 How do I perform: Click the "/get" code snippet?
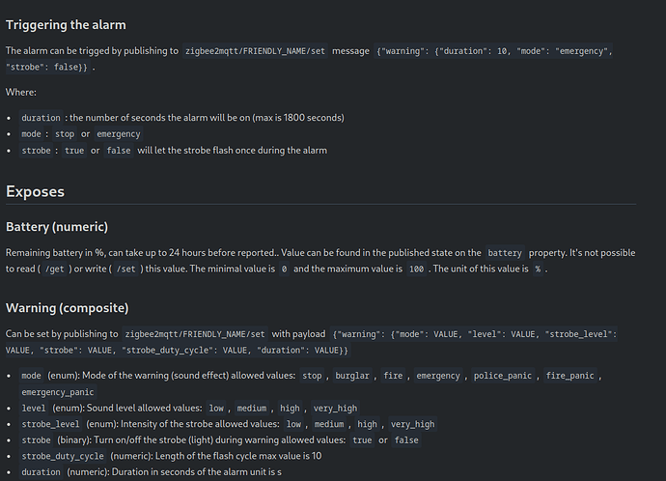pos(56,269)
